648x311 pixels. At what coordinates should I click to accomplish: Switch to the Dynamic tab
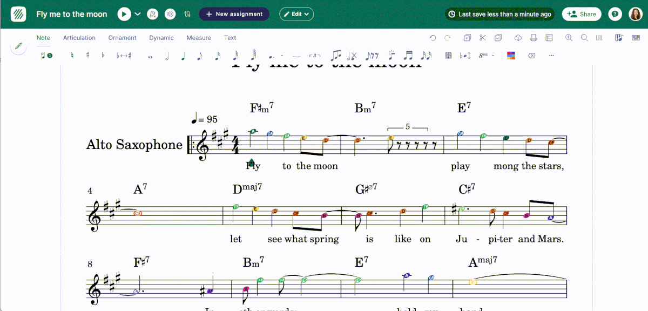click(x=161, y=38)
